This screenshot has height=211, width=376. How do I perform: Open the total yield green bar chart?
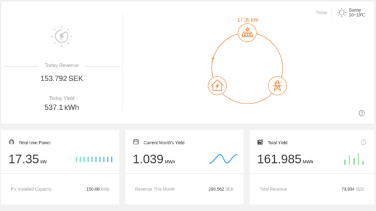354,159
